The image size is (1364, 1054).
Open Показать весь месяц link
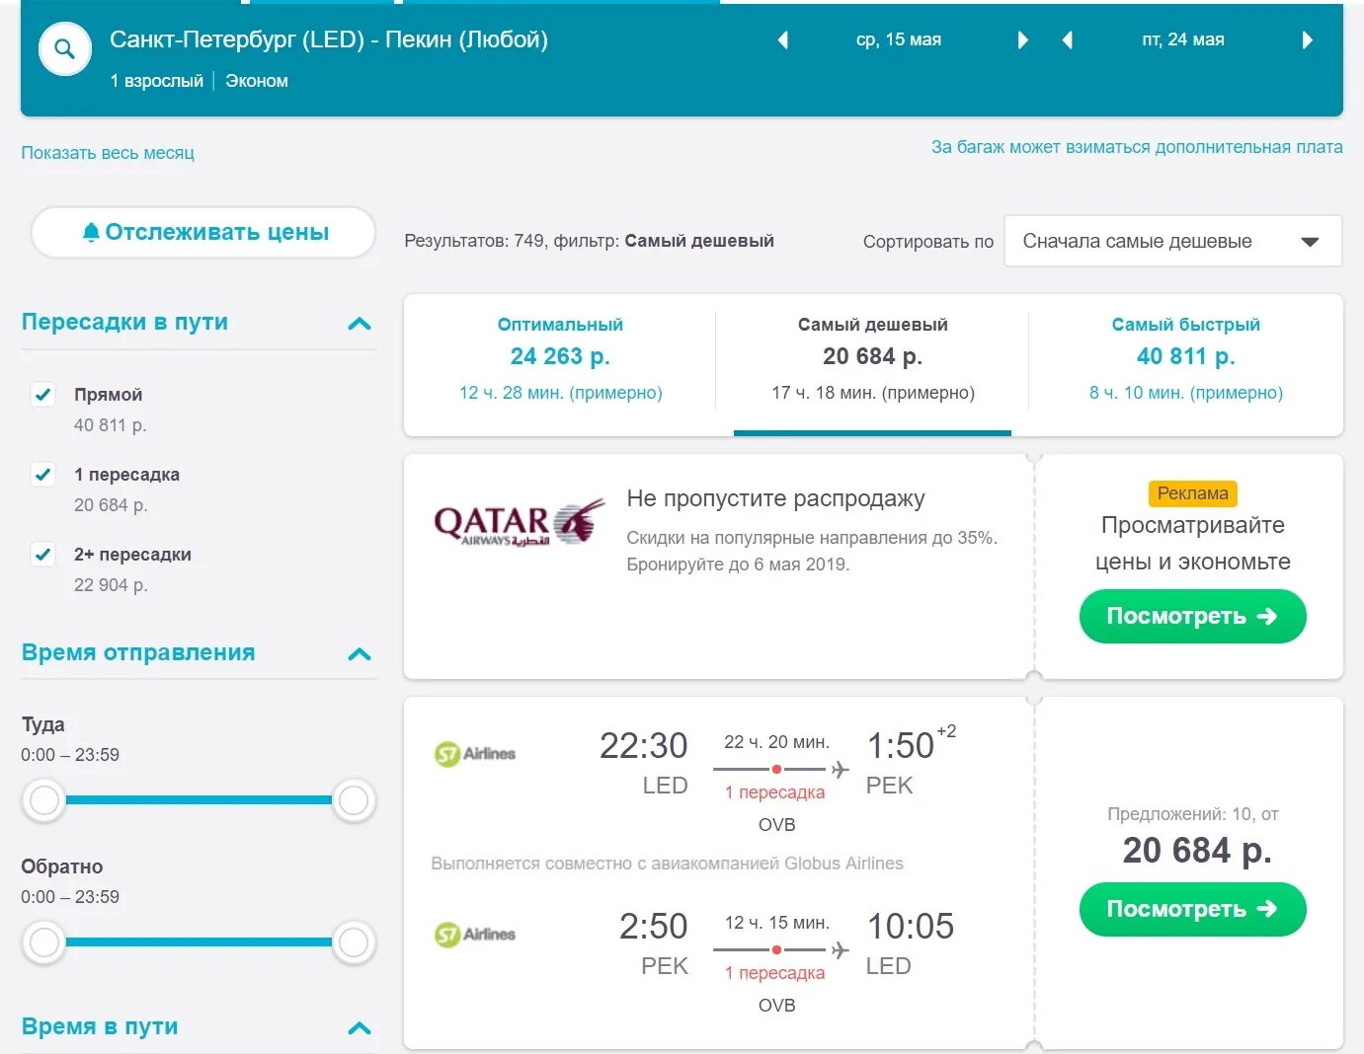point(108,153)
